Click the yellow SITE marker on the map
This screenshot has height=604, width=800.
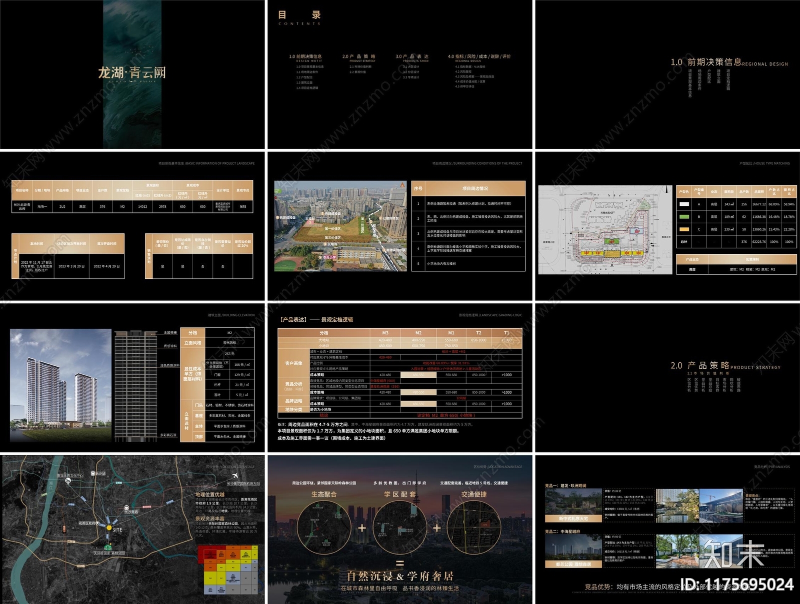click(x=109, y=527)
